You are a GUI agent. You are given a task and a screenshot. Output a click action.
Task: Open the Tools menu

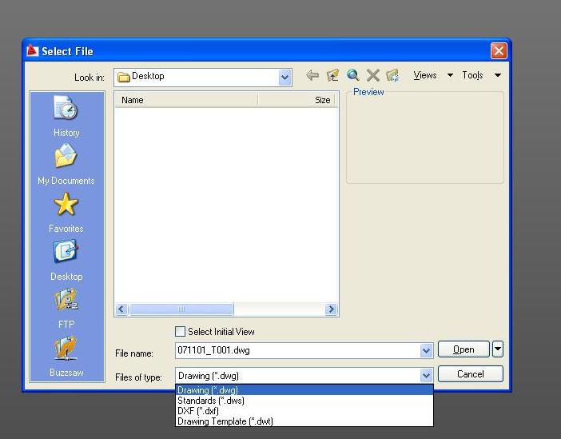coord(481,75)
